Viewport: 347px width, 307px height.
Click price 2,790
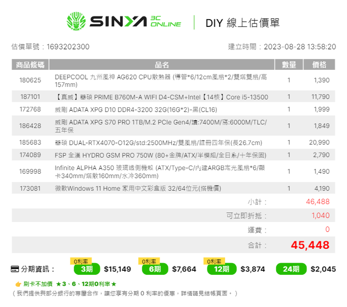(x=321, y=155)
